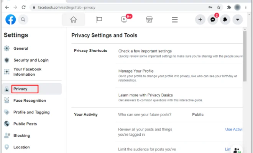Click the Public audience value
Viewport: 253px width, 153px height.
198,114
